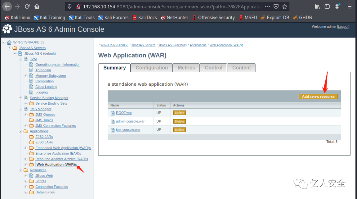Click the jmx-console.war file icon
The width and height of the screenshot is (357, 199).
tap(113, 130)
